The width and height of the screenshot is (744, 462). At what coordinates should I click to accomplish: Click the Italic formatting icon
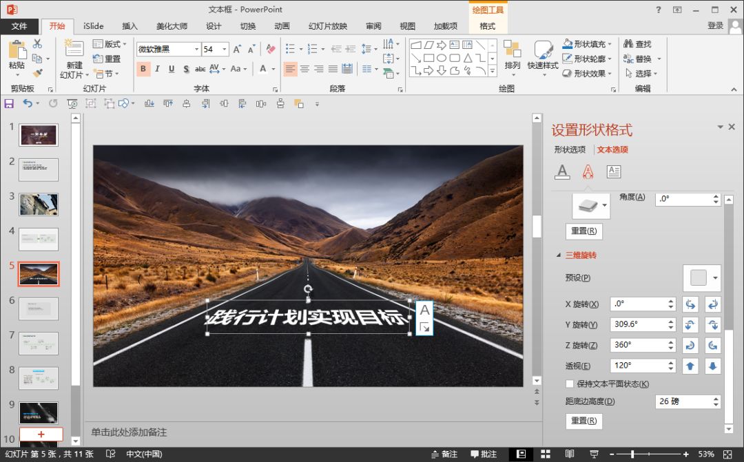157,69
